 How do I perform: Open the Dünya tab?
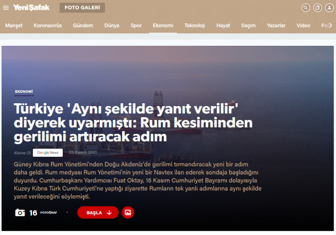tap(111, 26)
